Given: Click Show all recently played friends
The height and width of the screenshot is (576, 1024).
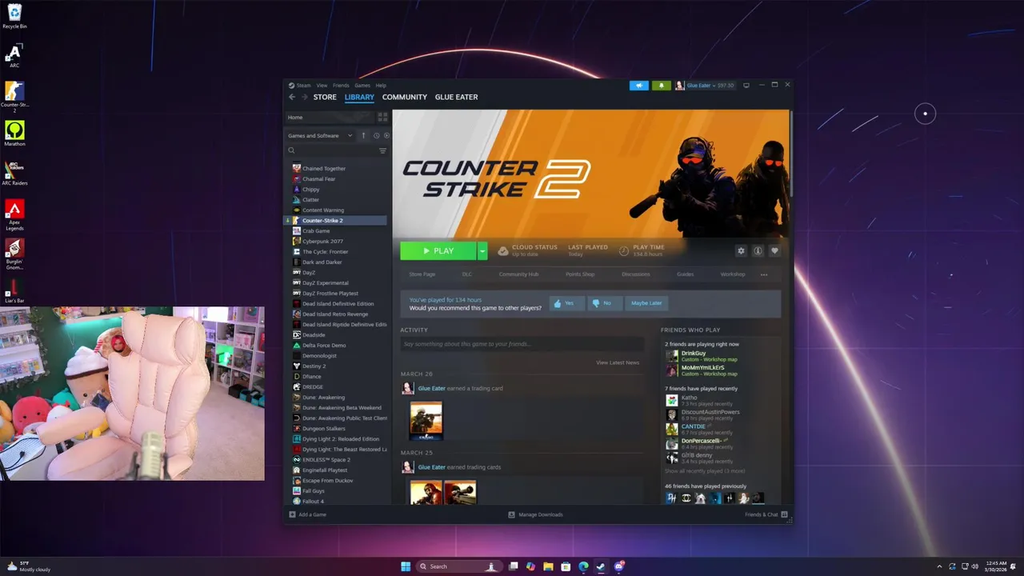Looking at the screenshot, I should tap(705, 471).
